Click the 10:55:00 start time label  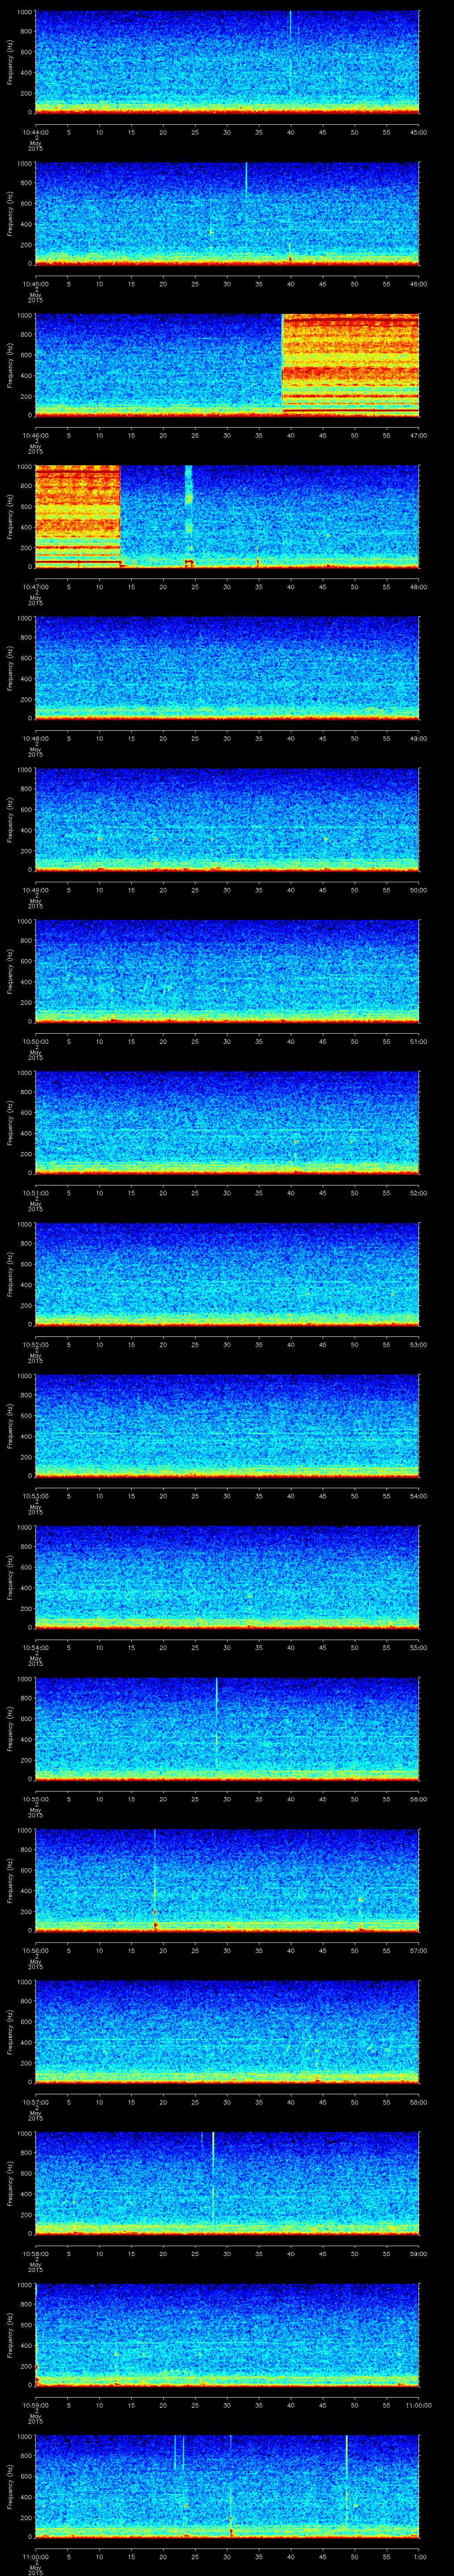click(x=35, y=1799)
